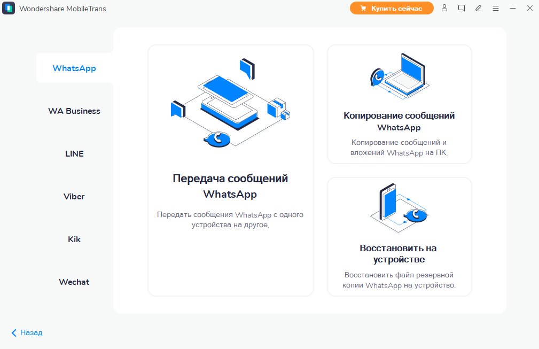Select the LINE tab
Viewport: 539px width, 349px height.
click(74, 154)
